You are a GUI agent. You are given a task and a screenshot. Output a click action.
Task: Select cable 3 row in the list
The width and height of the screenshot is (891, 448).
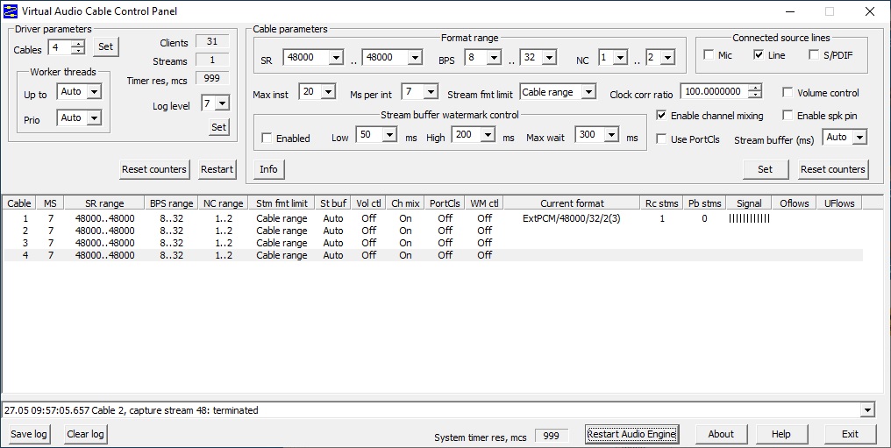[x=433, y=243]
